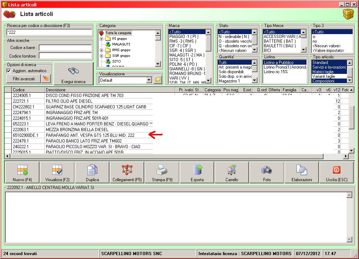Select Tutte le categorie in category tree
The width and height of the screenshot is (359, 259).
(118, 33)
